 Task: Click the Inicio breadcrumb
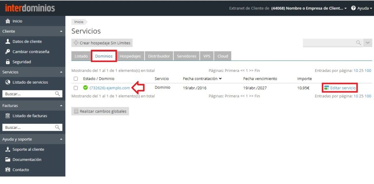point(79,22)
